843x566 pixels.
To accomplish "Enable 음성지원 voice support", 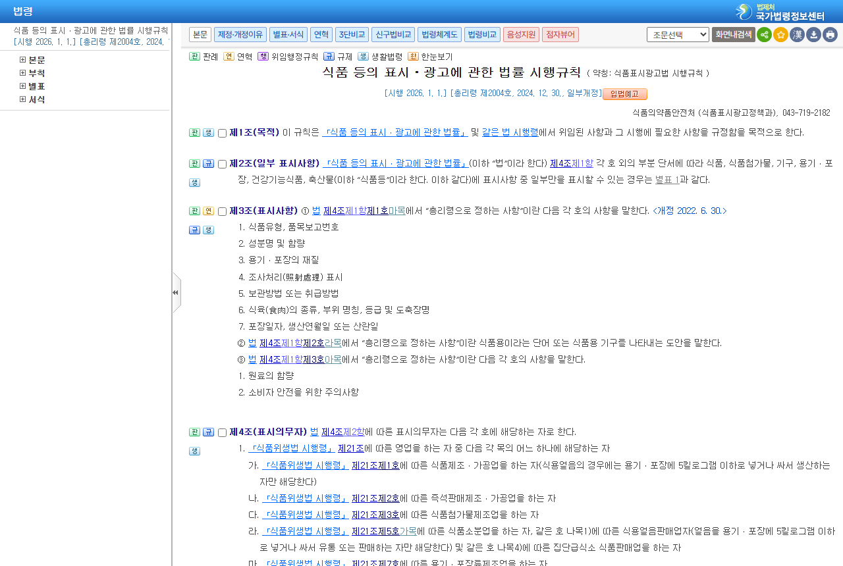I will tap(522, 35).
